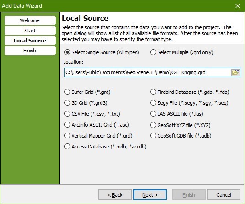Choose Select Multiple (.grd only) option

(182, 52)
